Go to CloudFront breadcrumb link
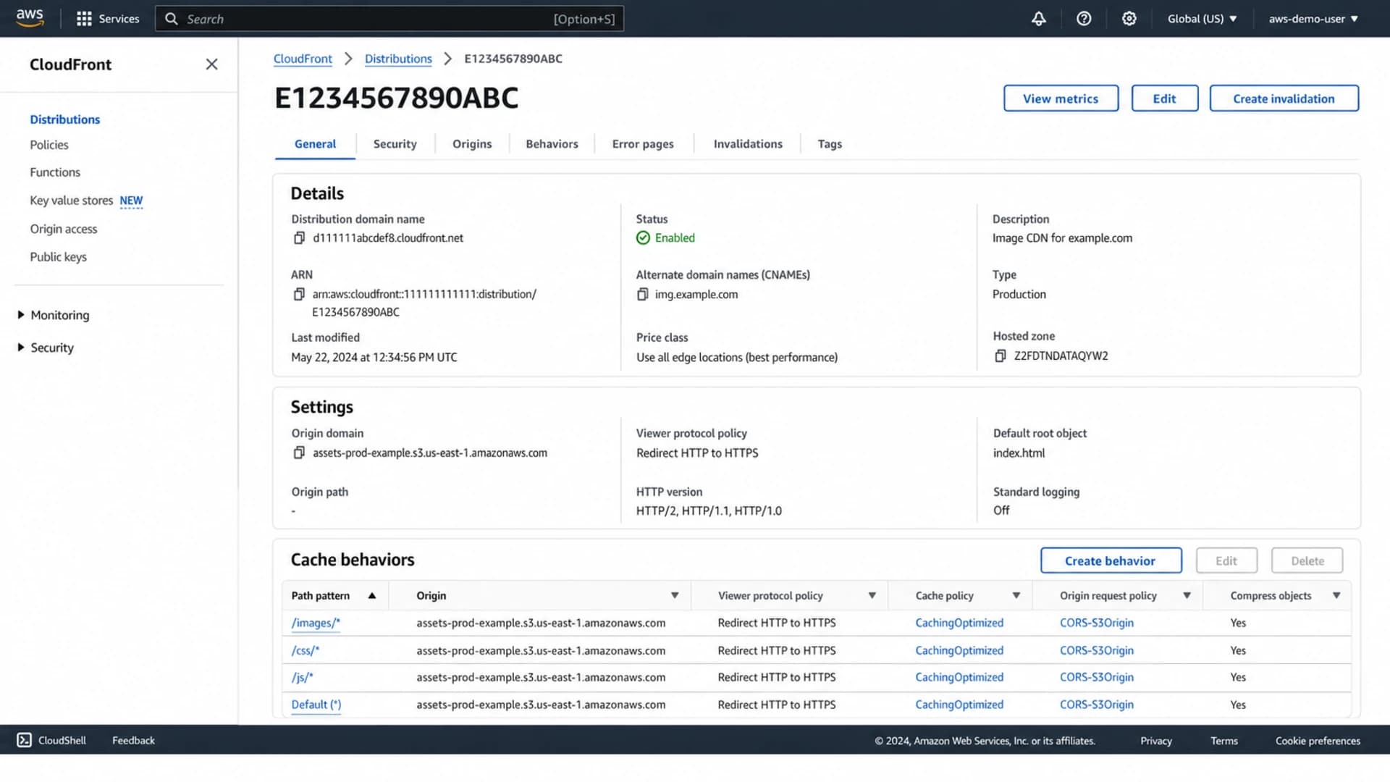 [303, 59]
